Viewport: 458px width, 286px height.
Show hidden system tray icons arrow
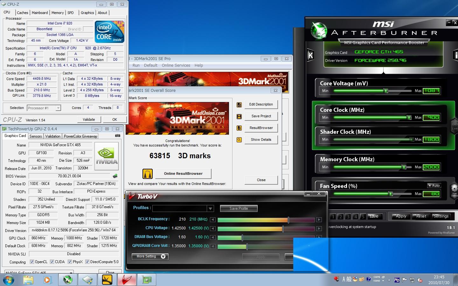(x=389, y=280)
